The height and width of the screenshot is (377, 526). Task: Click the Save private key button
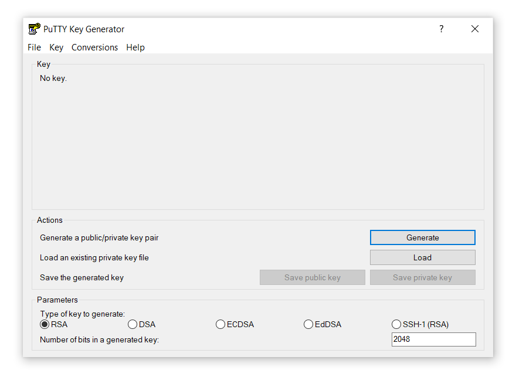[423, 277]
